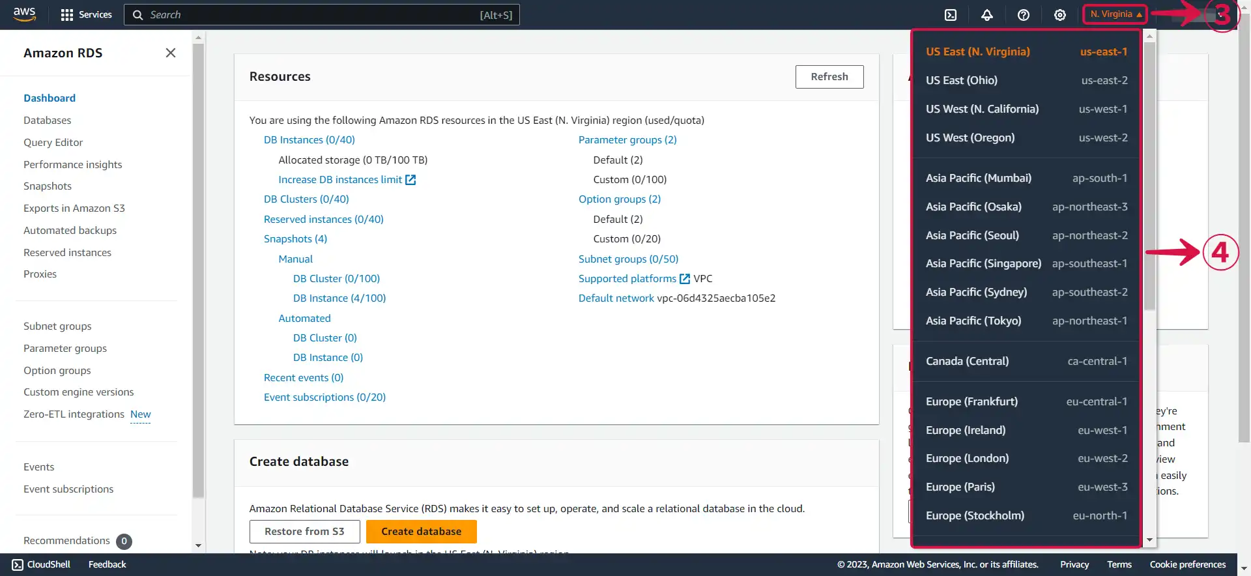The image size is (1251, 576).
Task: Open Databases in sidebar
Action: pos(48,121)
